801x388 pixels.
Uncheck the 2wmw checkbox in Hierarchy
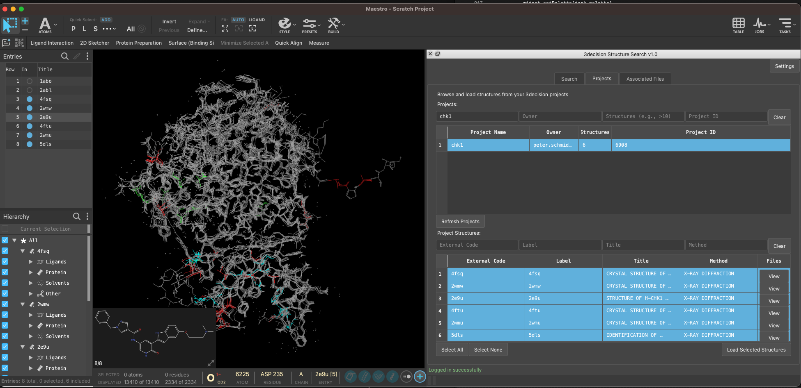point(5,304)
